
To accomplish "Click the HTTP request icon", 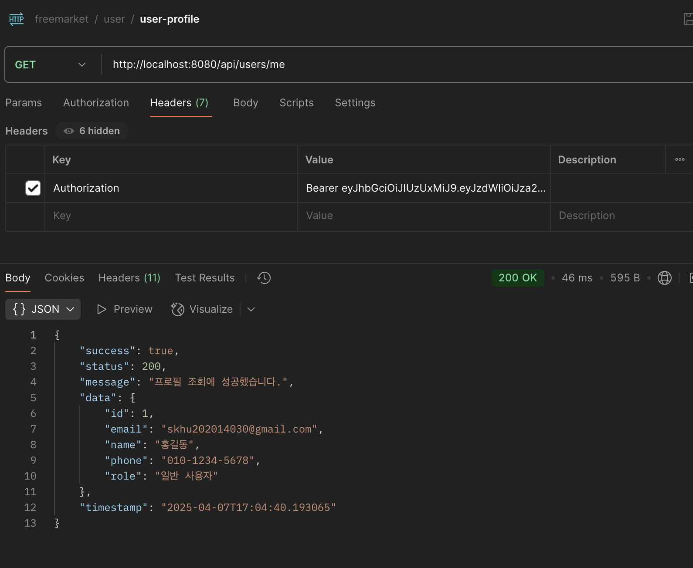I will pyautogui.click(x=17, y=19).
